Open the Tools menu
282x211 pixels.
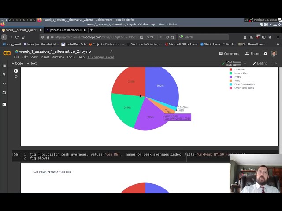70,57
